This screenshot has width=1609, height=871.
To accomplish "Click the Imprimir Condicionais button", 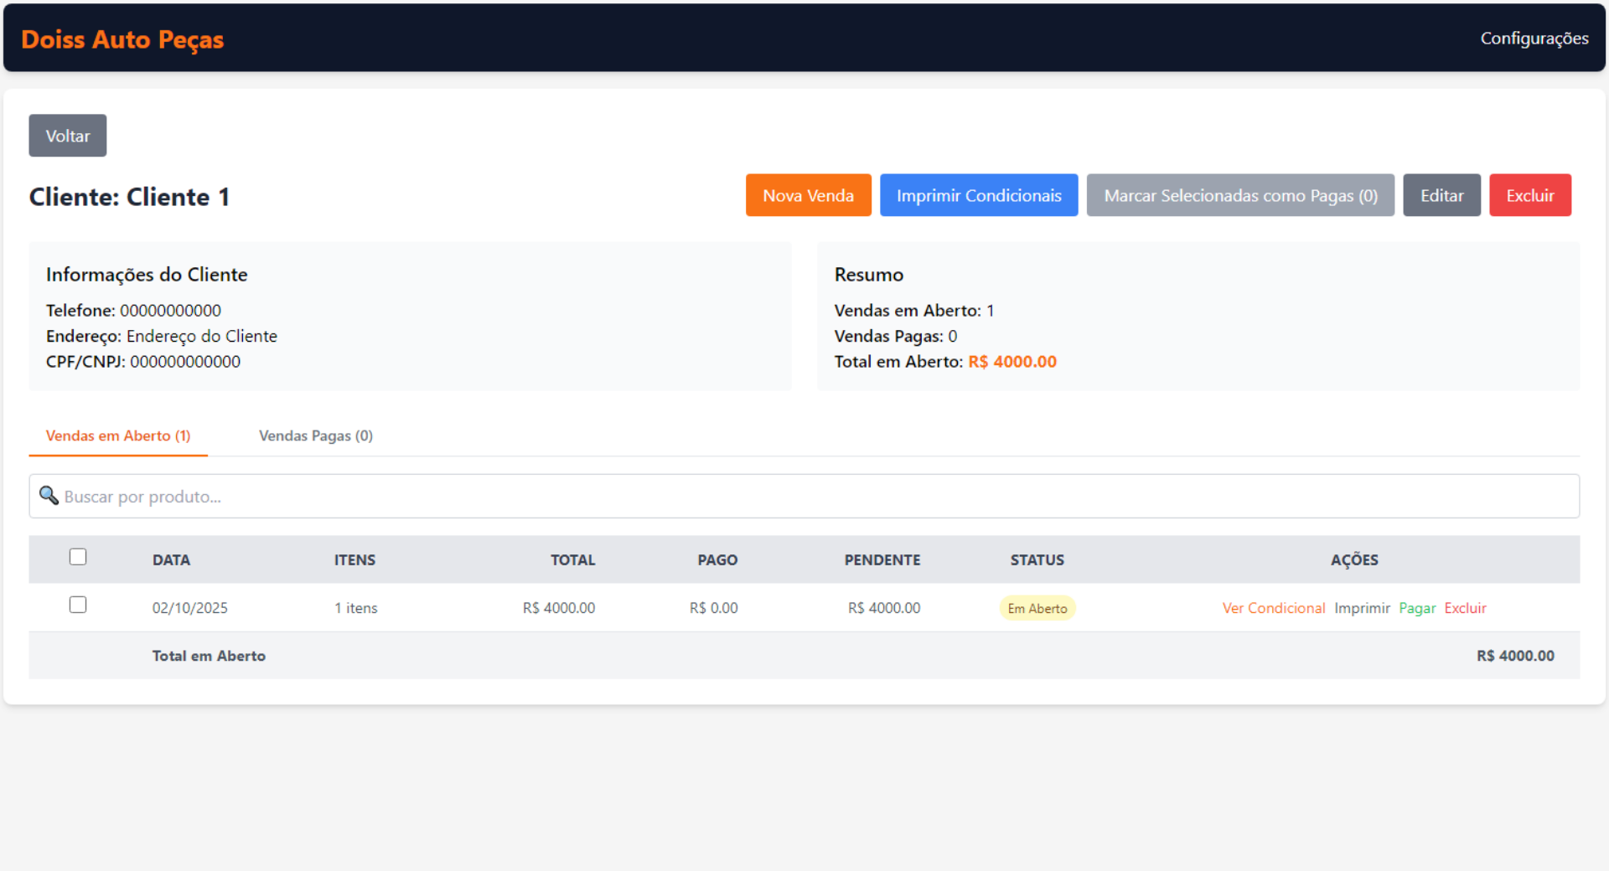I will click(x=978, y=195).
